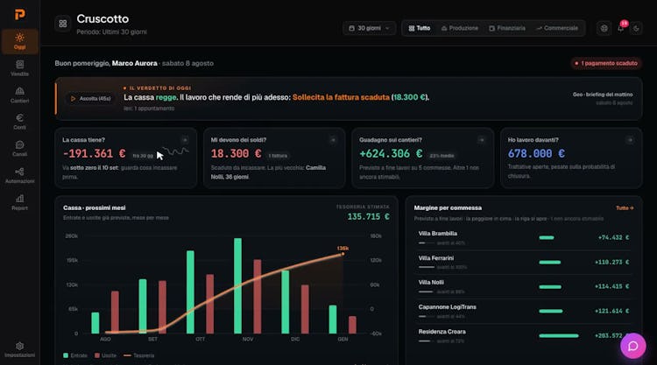Open the Canali chat icon
The width and height of the screenshot is (657, 365).
coord(19,149)
